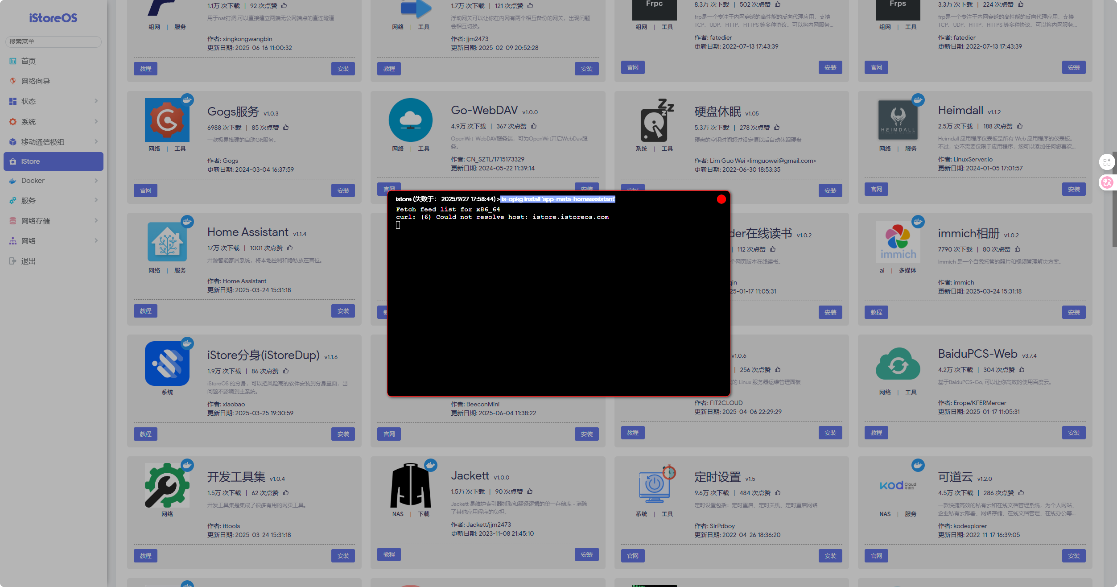Click the Home Assistant title text
This screenshot has height=587, width=1117.
coord(247,232)
